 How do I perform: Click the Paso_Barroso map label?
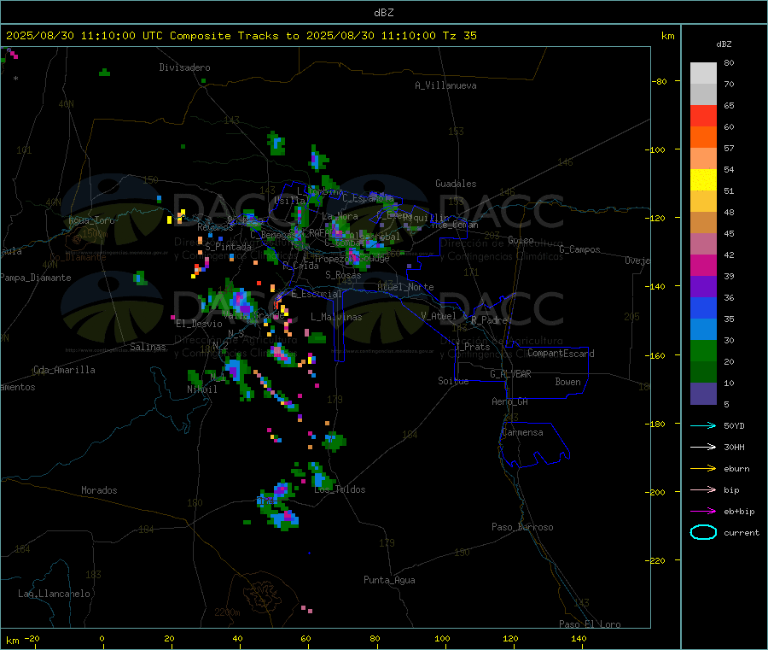522,527
